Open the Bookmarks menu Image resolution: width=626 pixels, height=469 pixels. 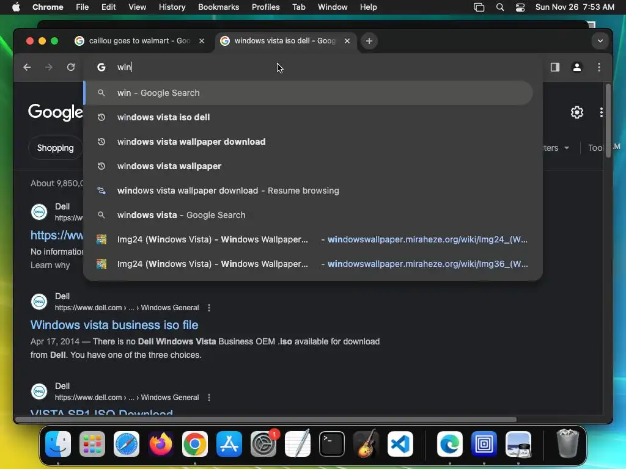tap(218, 7)
